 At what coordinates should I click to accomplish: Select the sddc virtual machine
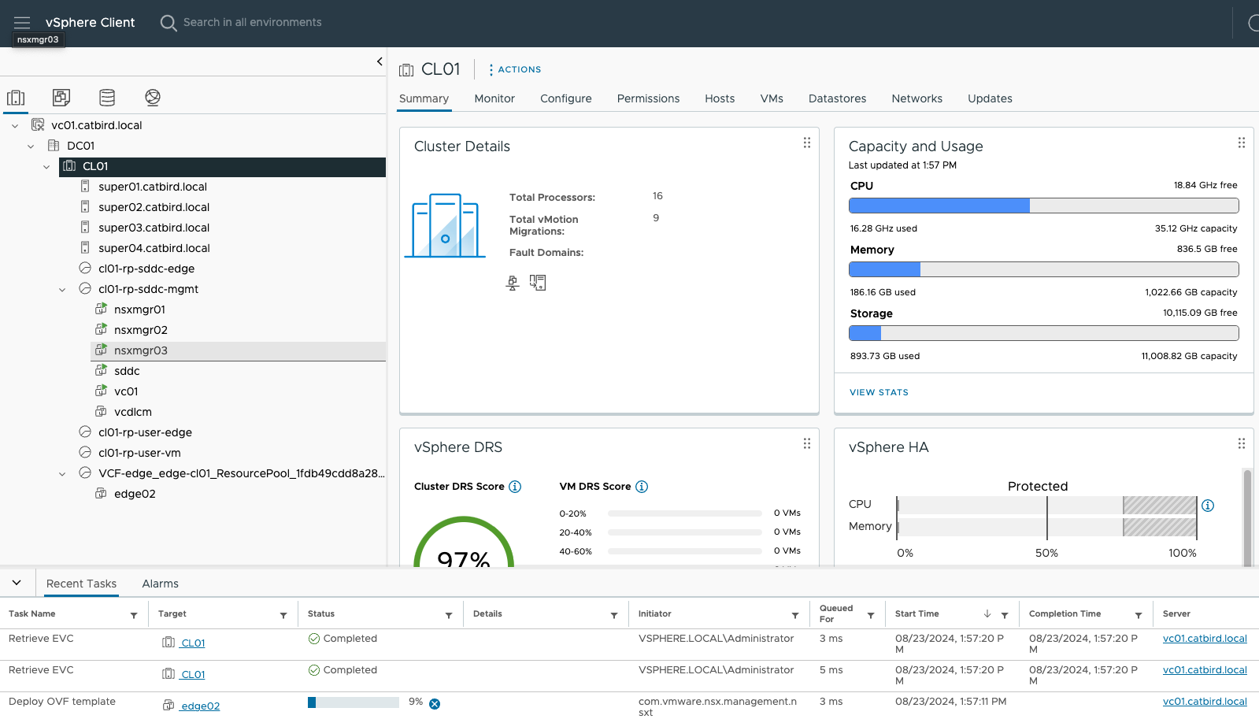[127, 371]
